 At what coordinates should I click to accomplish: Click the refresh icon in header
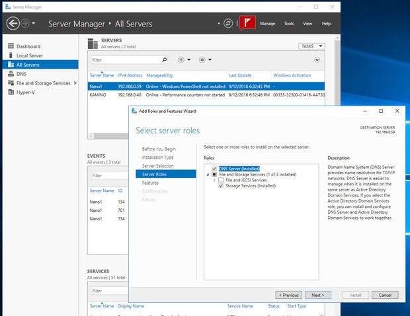click(229, 23)
